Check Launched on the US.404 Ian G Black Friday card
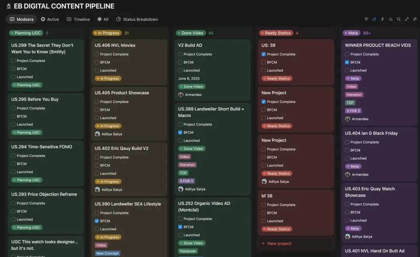This screenshot has height=257, width=420. 347,158
